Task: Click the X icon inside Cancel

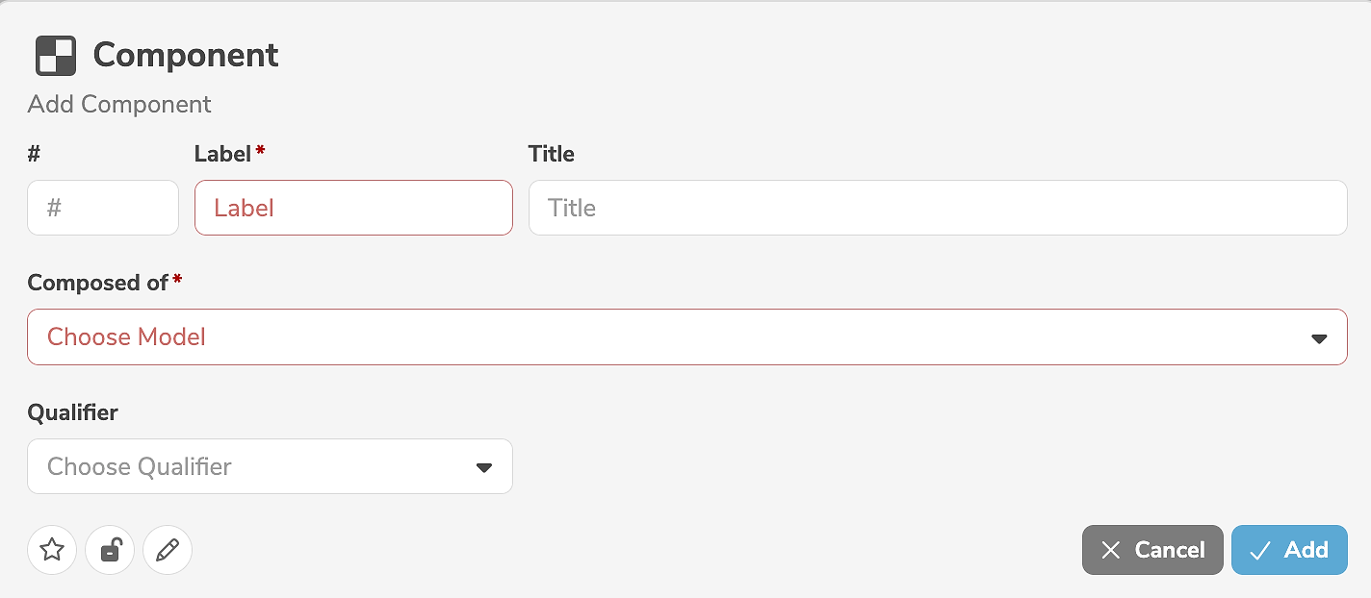Action: coord(1111,550)
